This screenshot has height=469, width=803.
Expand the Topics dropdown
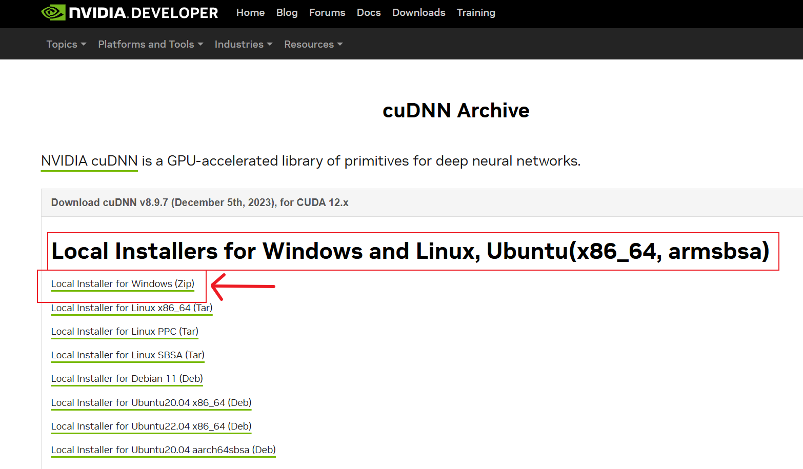[66, 45]
